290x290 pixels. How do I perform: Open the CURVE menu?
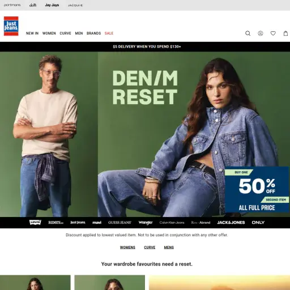[x=65, y=33]
